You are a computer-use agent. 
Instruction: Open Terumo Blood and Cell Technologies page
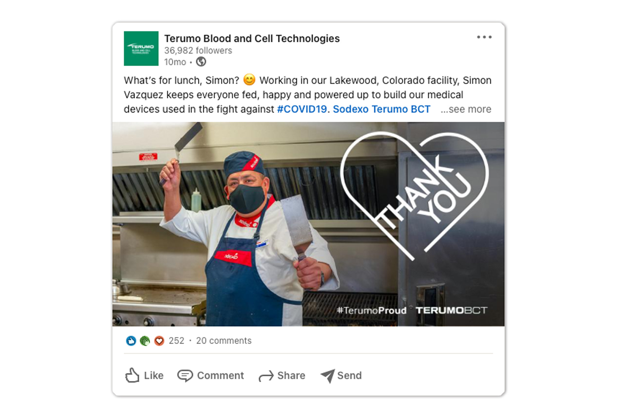252,39
